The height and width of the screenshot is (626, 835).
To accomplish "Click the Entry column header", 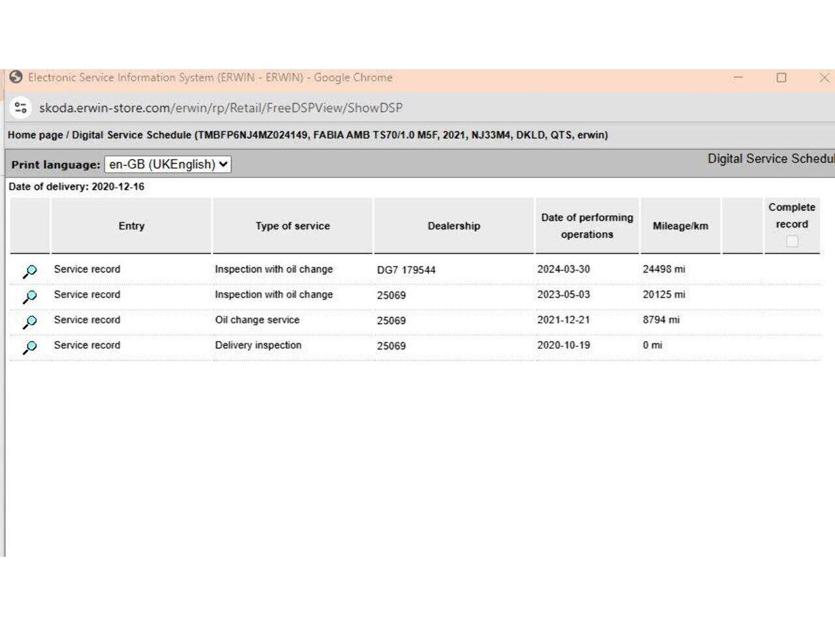I will point(131,226).
